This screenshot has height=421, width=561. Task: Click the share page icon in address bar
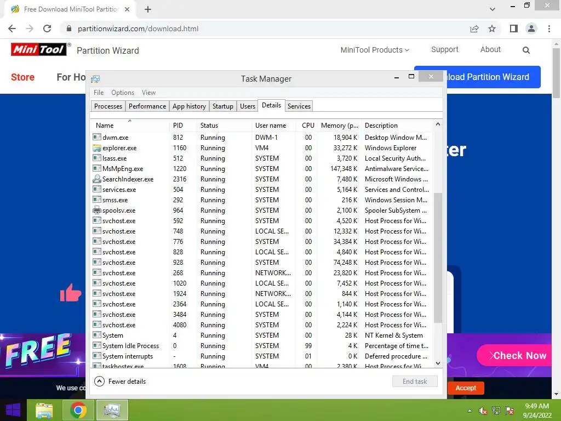pyautogui.click(x=474, y=29)
